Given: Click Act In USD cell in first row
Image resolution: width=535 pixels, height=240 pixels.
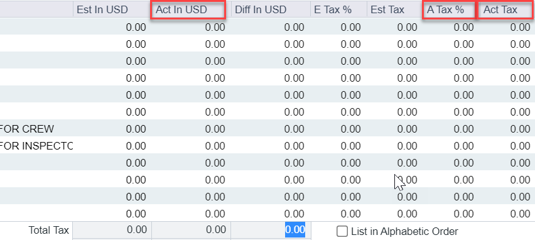Looking at the screenshot, I should tap(191, 27).
